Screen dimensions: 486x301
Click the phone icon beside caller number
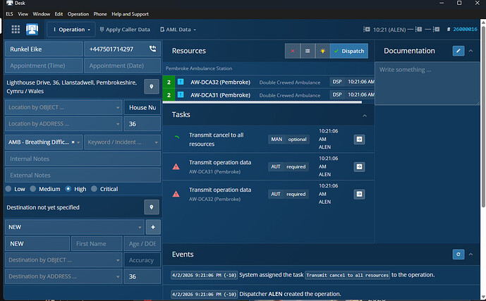[x=153, y=49]
